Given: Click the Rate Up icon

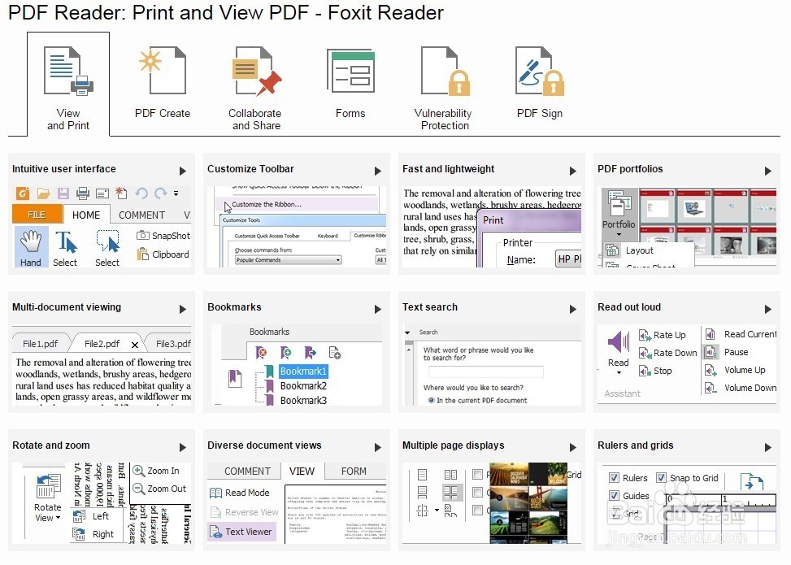Looking at the screenshot, I should pyautogui.click(x=645, y=335).
